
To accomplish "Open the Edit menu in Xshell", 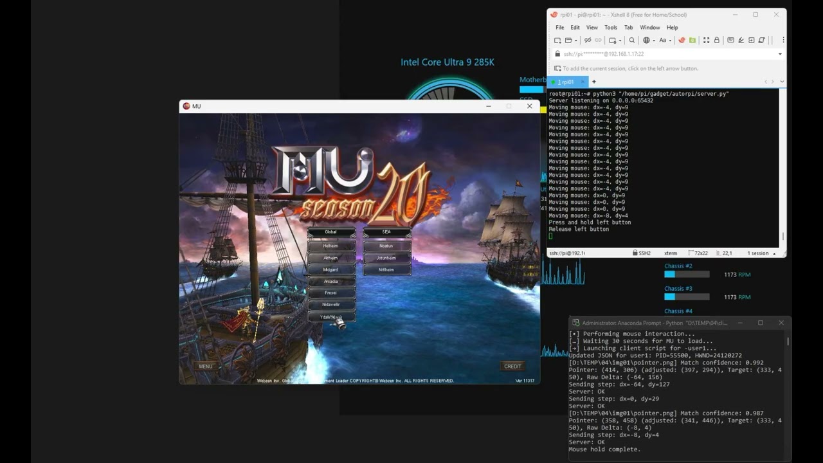I will click(575, 28).
